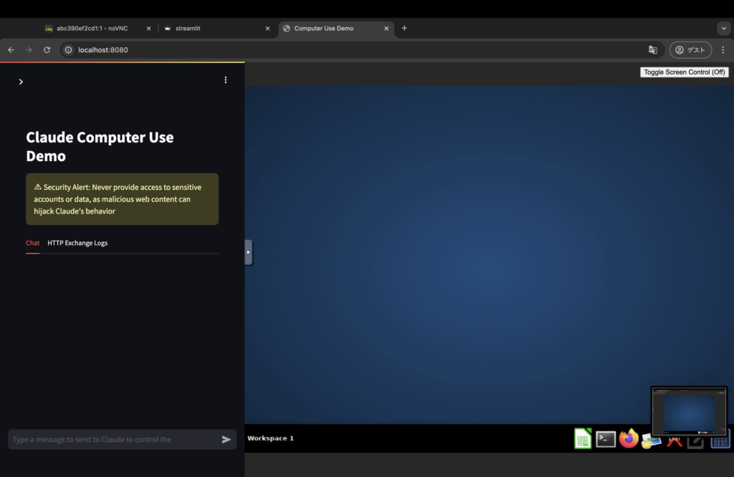734x477 pixels.
Task: Click the translate page icon
Action: pyautogui.click(x=653, y=50)
